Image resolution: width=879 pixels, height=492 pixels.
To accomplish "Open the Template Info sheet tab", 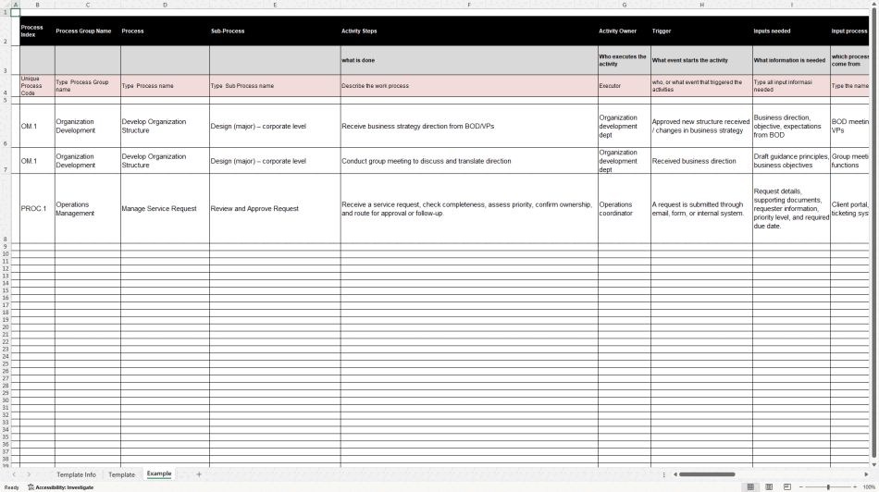I will click(76, 474).
